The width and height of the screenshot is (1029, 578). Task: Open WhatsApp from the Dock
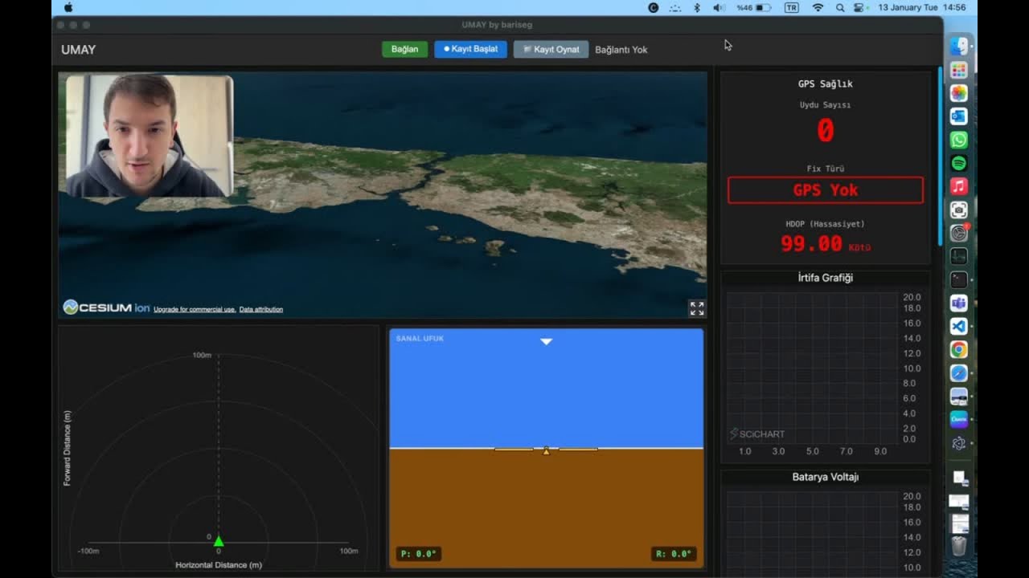(x=959, y=140)
